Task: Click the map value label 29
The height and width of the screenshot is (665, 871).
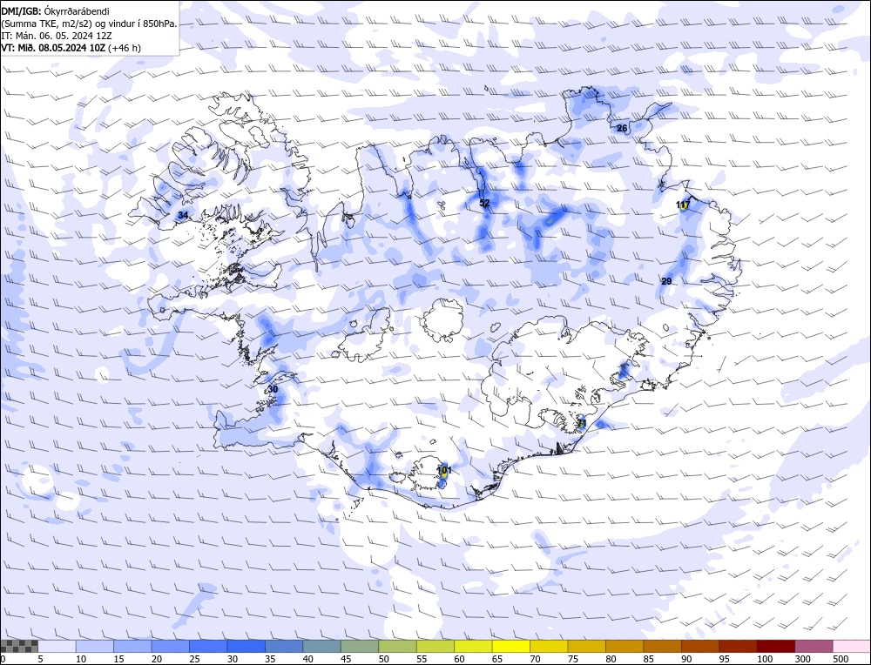Action: click(x=666, y=281)
